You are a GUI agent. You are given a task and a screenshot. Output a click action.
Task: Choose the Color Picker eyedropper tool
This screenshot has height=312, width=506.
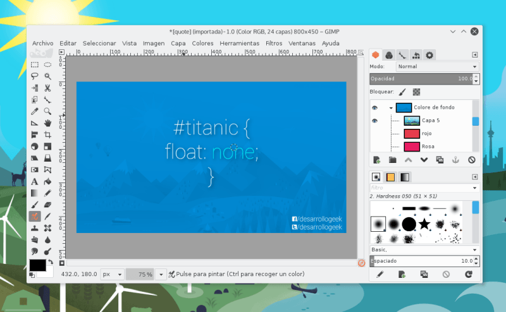(35, 111)
